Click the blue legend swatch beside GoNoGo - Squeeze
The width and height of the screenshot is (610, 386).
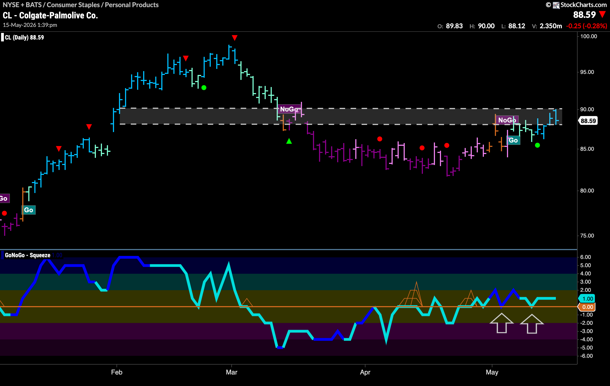pyautogui.click(x=2, y=255)
